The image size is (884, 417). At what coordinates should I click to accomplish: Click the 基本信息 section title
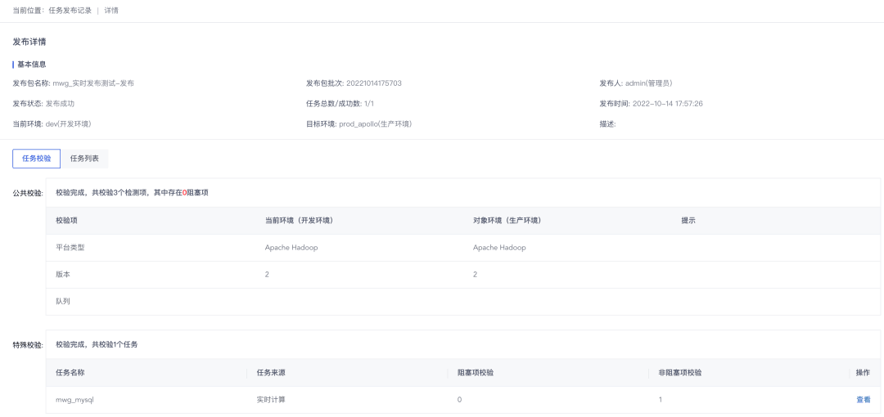31,64
